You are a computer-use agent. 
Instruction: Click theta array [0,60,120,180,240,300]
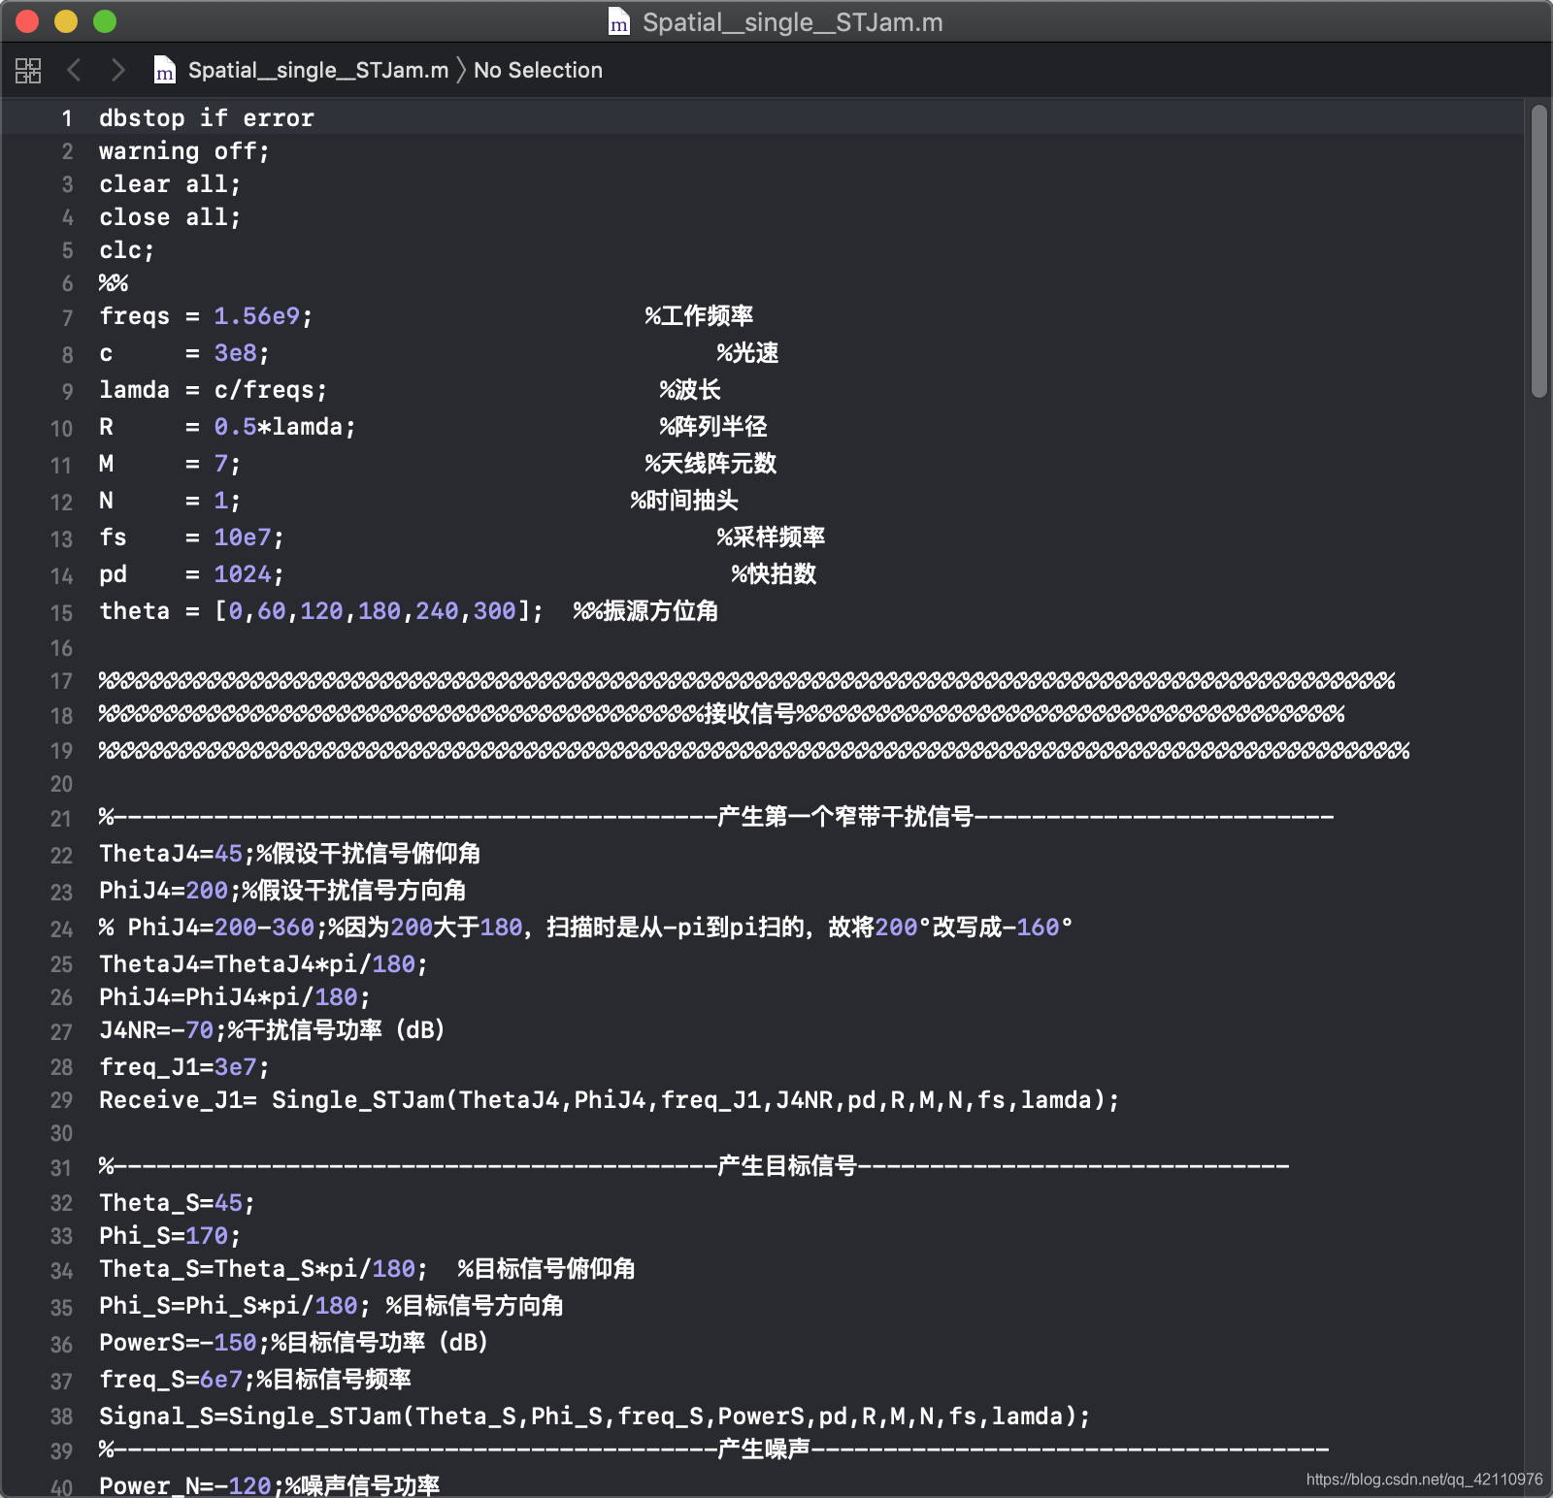coord(371,611)
